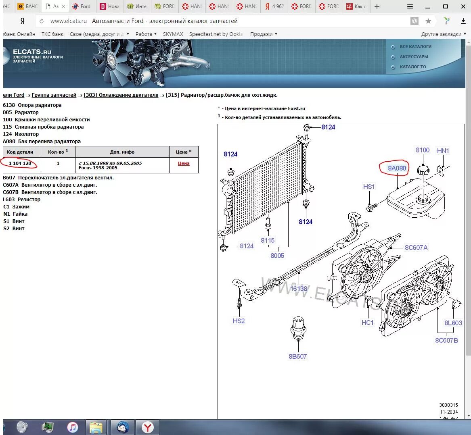Follow "[303] Охлаждение двигателя" breadcrumb
The width and height of the screenshot is (471, 435).
tap(121, 95)
